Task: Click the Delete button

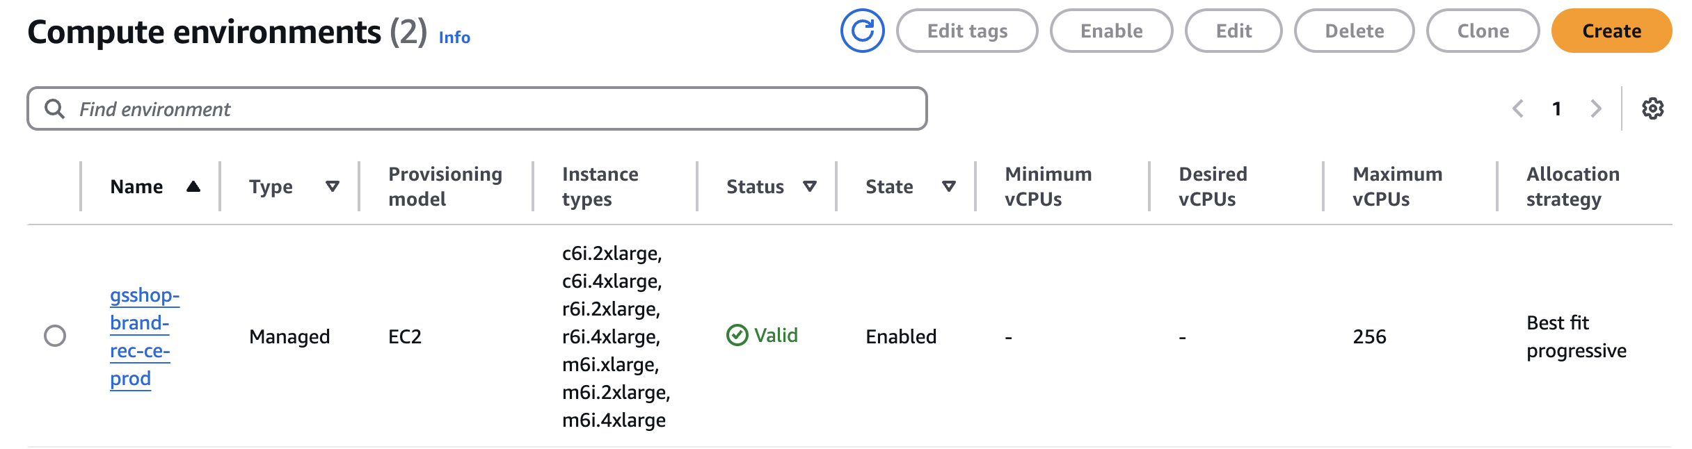Action: (1354, 31)
